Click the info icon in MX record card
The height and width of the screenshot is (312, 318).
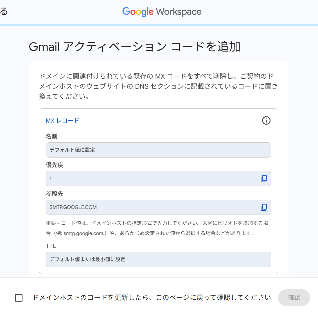[266, 120]
